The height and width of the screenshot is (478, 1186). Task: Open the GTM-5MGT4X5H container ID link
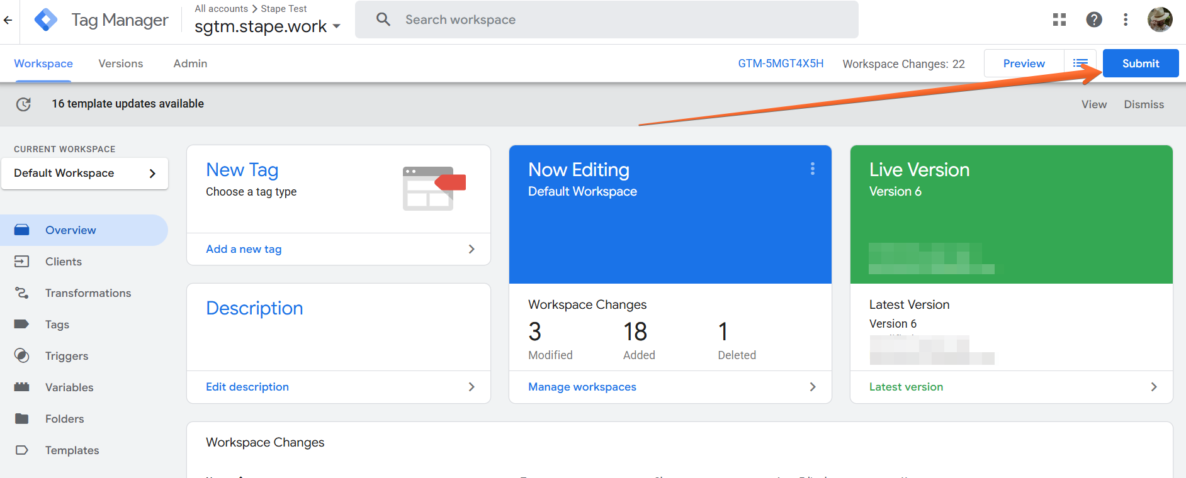pyautogui.click(x=781, y=64)
